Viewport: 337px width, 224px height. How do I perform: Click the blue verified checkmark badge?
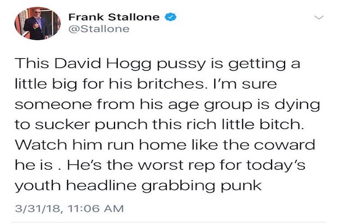click(x=171, y=17)
